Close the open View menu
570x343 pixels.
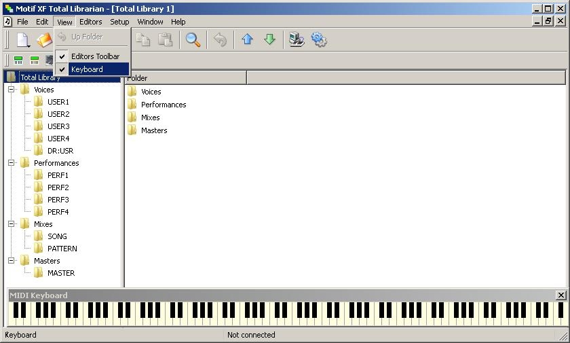[64, 22]
